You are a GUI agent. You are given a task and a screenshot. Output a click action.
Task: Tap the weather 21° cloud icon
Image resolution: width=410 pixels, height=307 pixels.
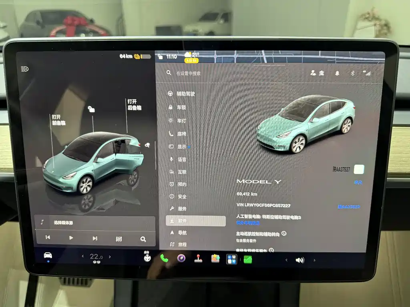click(x=192, y=54)
